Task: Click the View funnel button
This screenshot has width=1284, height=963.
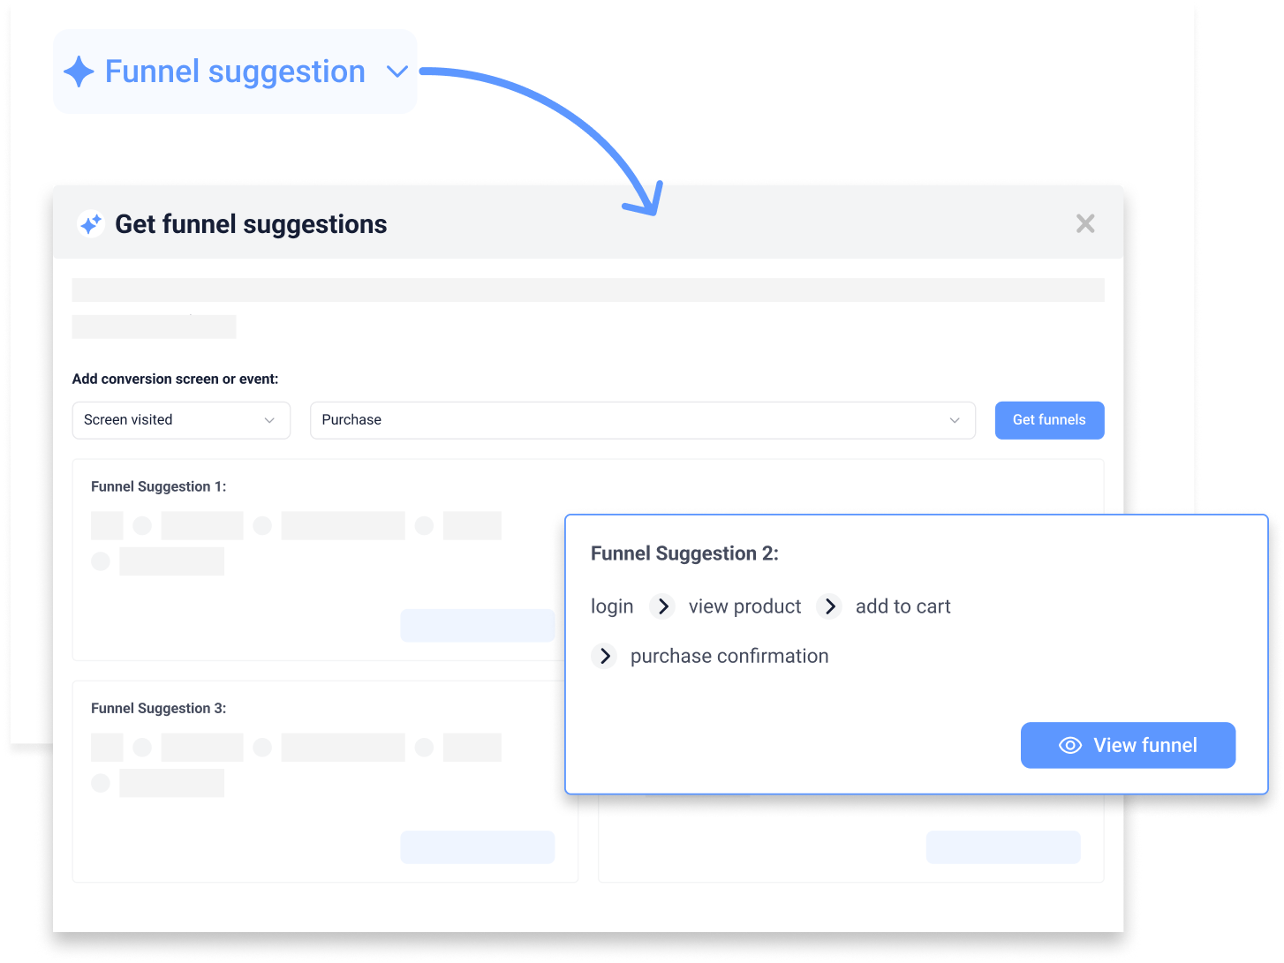Action: pyautogui.click(x=1128, y=745)
